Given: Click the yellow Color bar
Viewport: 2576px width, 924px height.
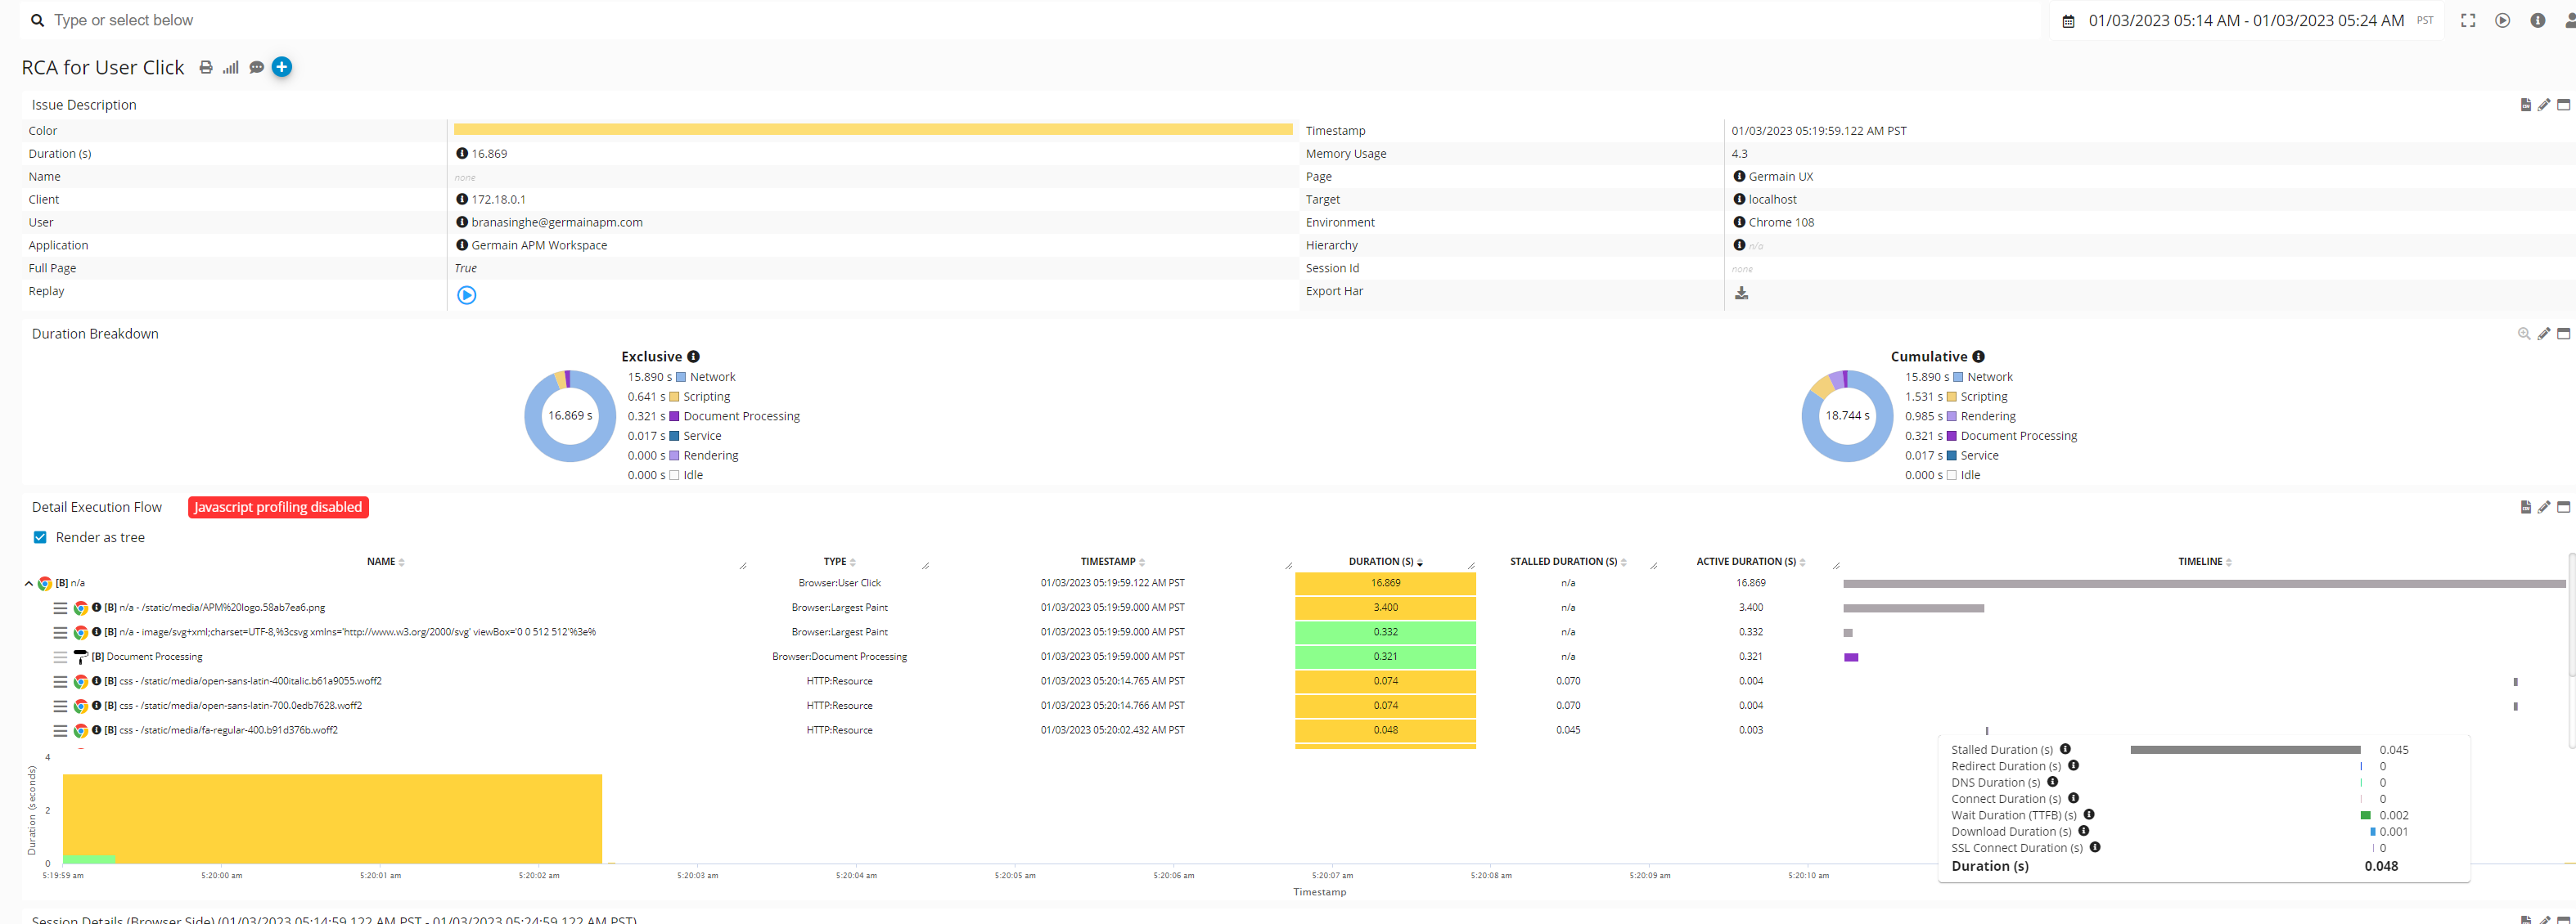Looking at the screenshot, I should 872,130.
